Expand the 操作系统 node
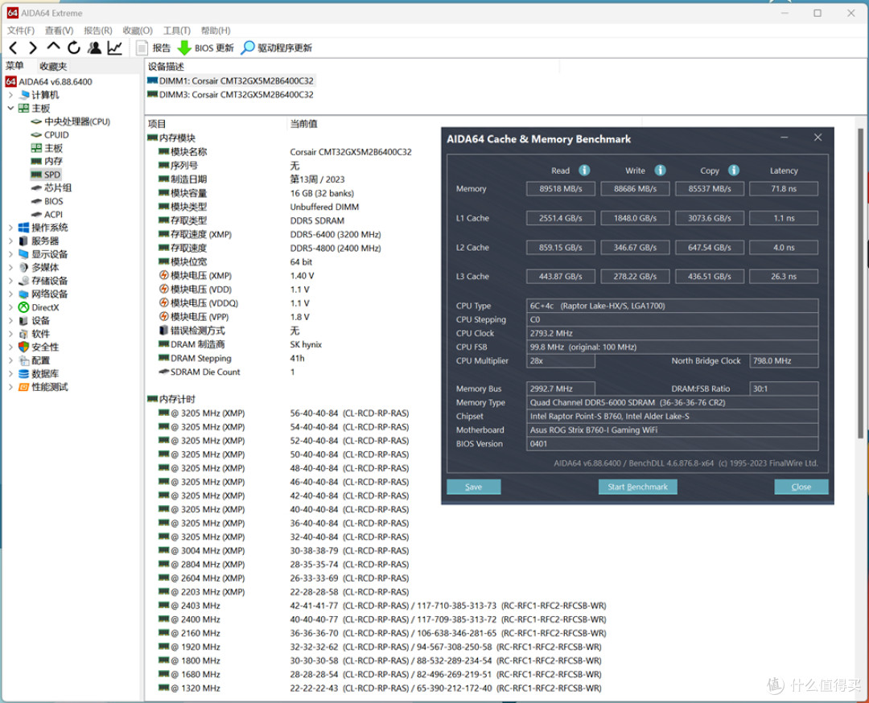869x703 pixels. tap(10, 228)
